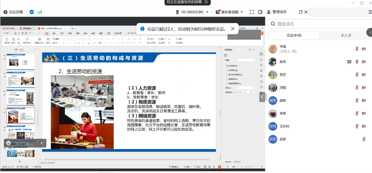The width and height of the screenshot is (372, 173).
Task: Toggle 武军's muted microphone icon
Action: (x=364, y=139)
